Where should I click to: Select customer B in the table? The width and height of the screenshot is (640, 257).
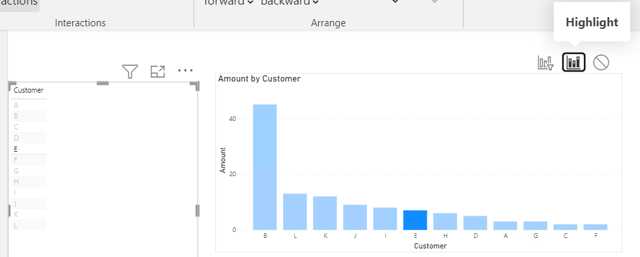click(28, 116)
